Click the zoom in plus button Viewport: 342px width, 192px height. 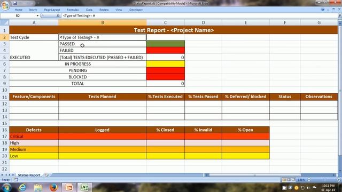[x=339, y=180]
